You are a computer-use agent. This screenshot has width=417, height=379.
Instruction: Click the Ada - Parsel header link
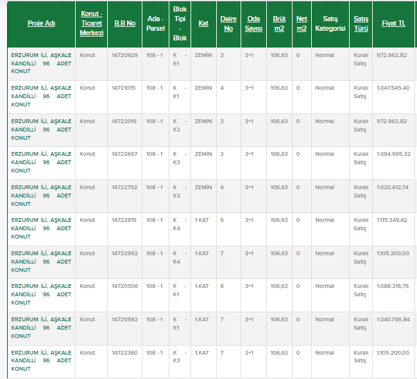click(x=155, y=24)
